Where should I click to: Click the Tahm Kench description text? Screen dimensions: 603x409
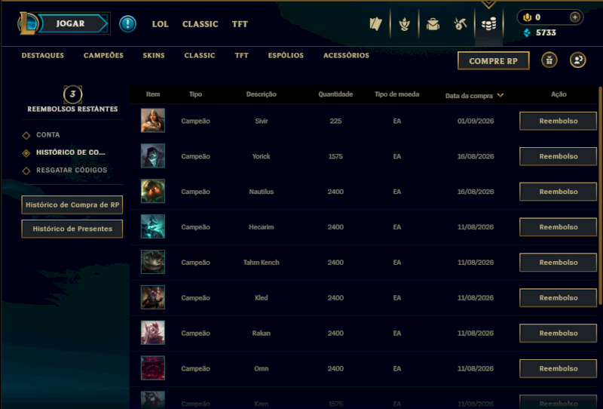tap(261, 263)
